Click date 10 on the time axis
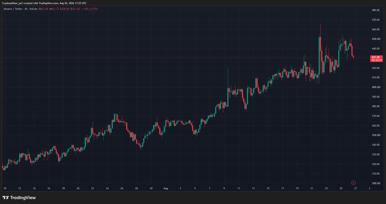The width and height of the screenshot is (386, 204). (5, 188)
